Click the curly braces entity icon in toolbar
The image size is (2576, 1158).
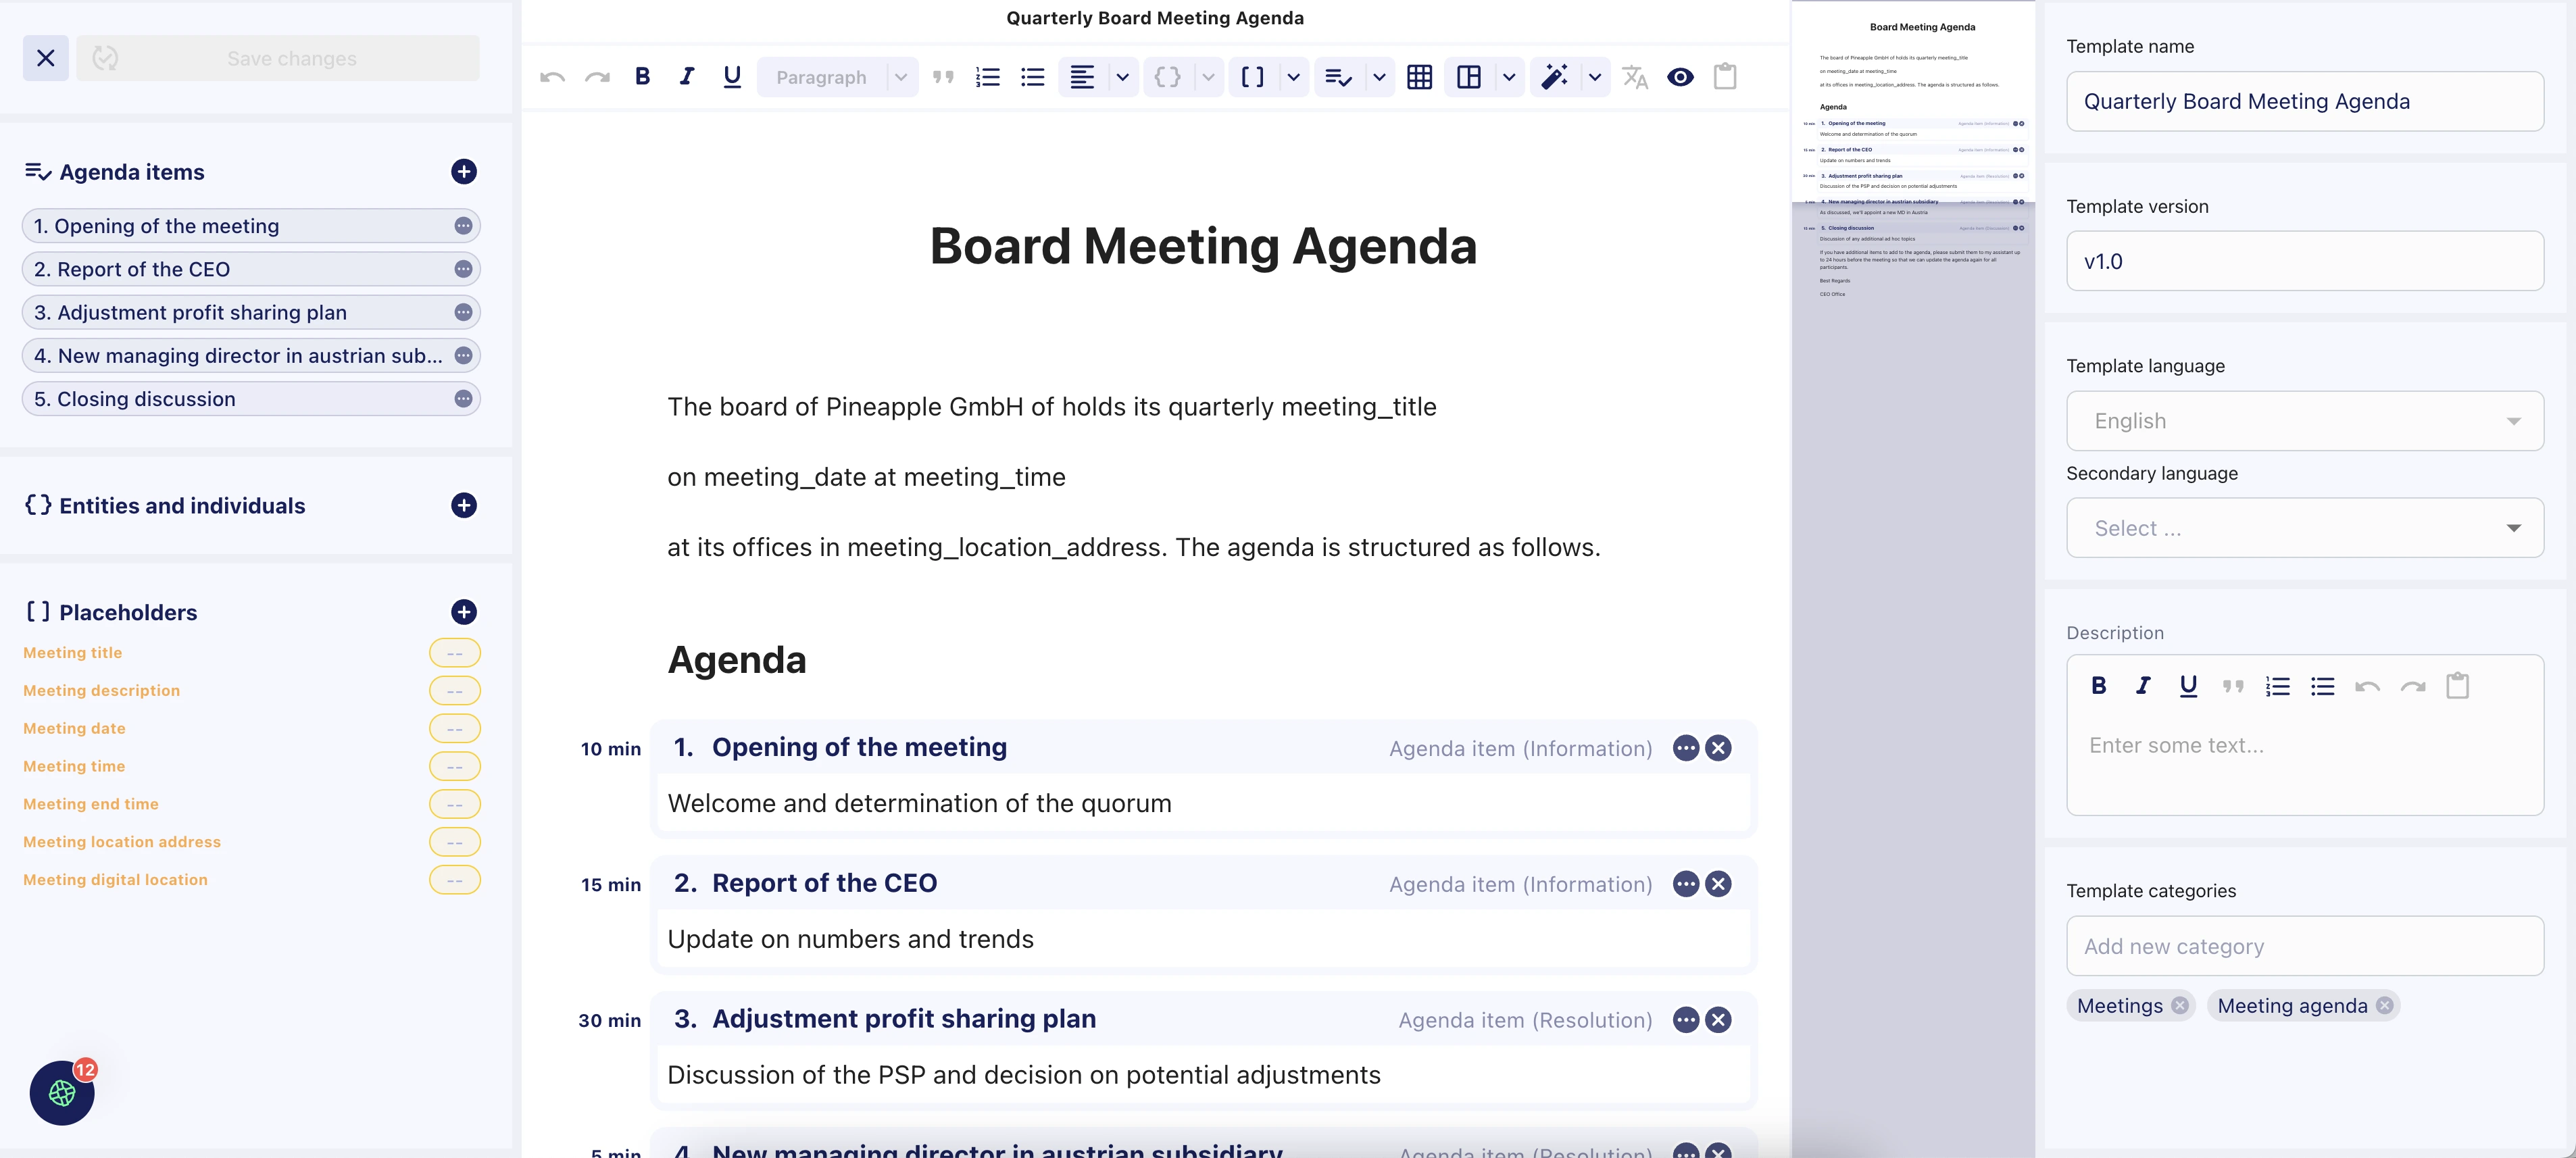(x=1167, y=77)
